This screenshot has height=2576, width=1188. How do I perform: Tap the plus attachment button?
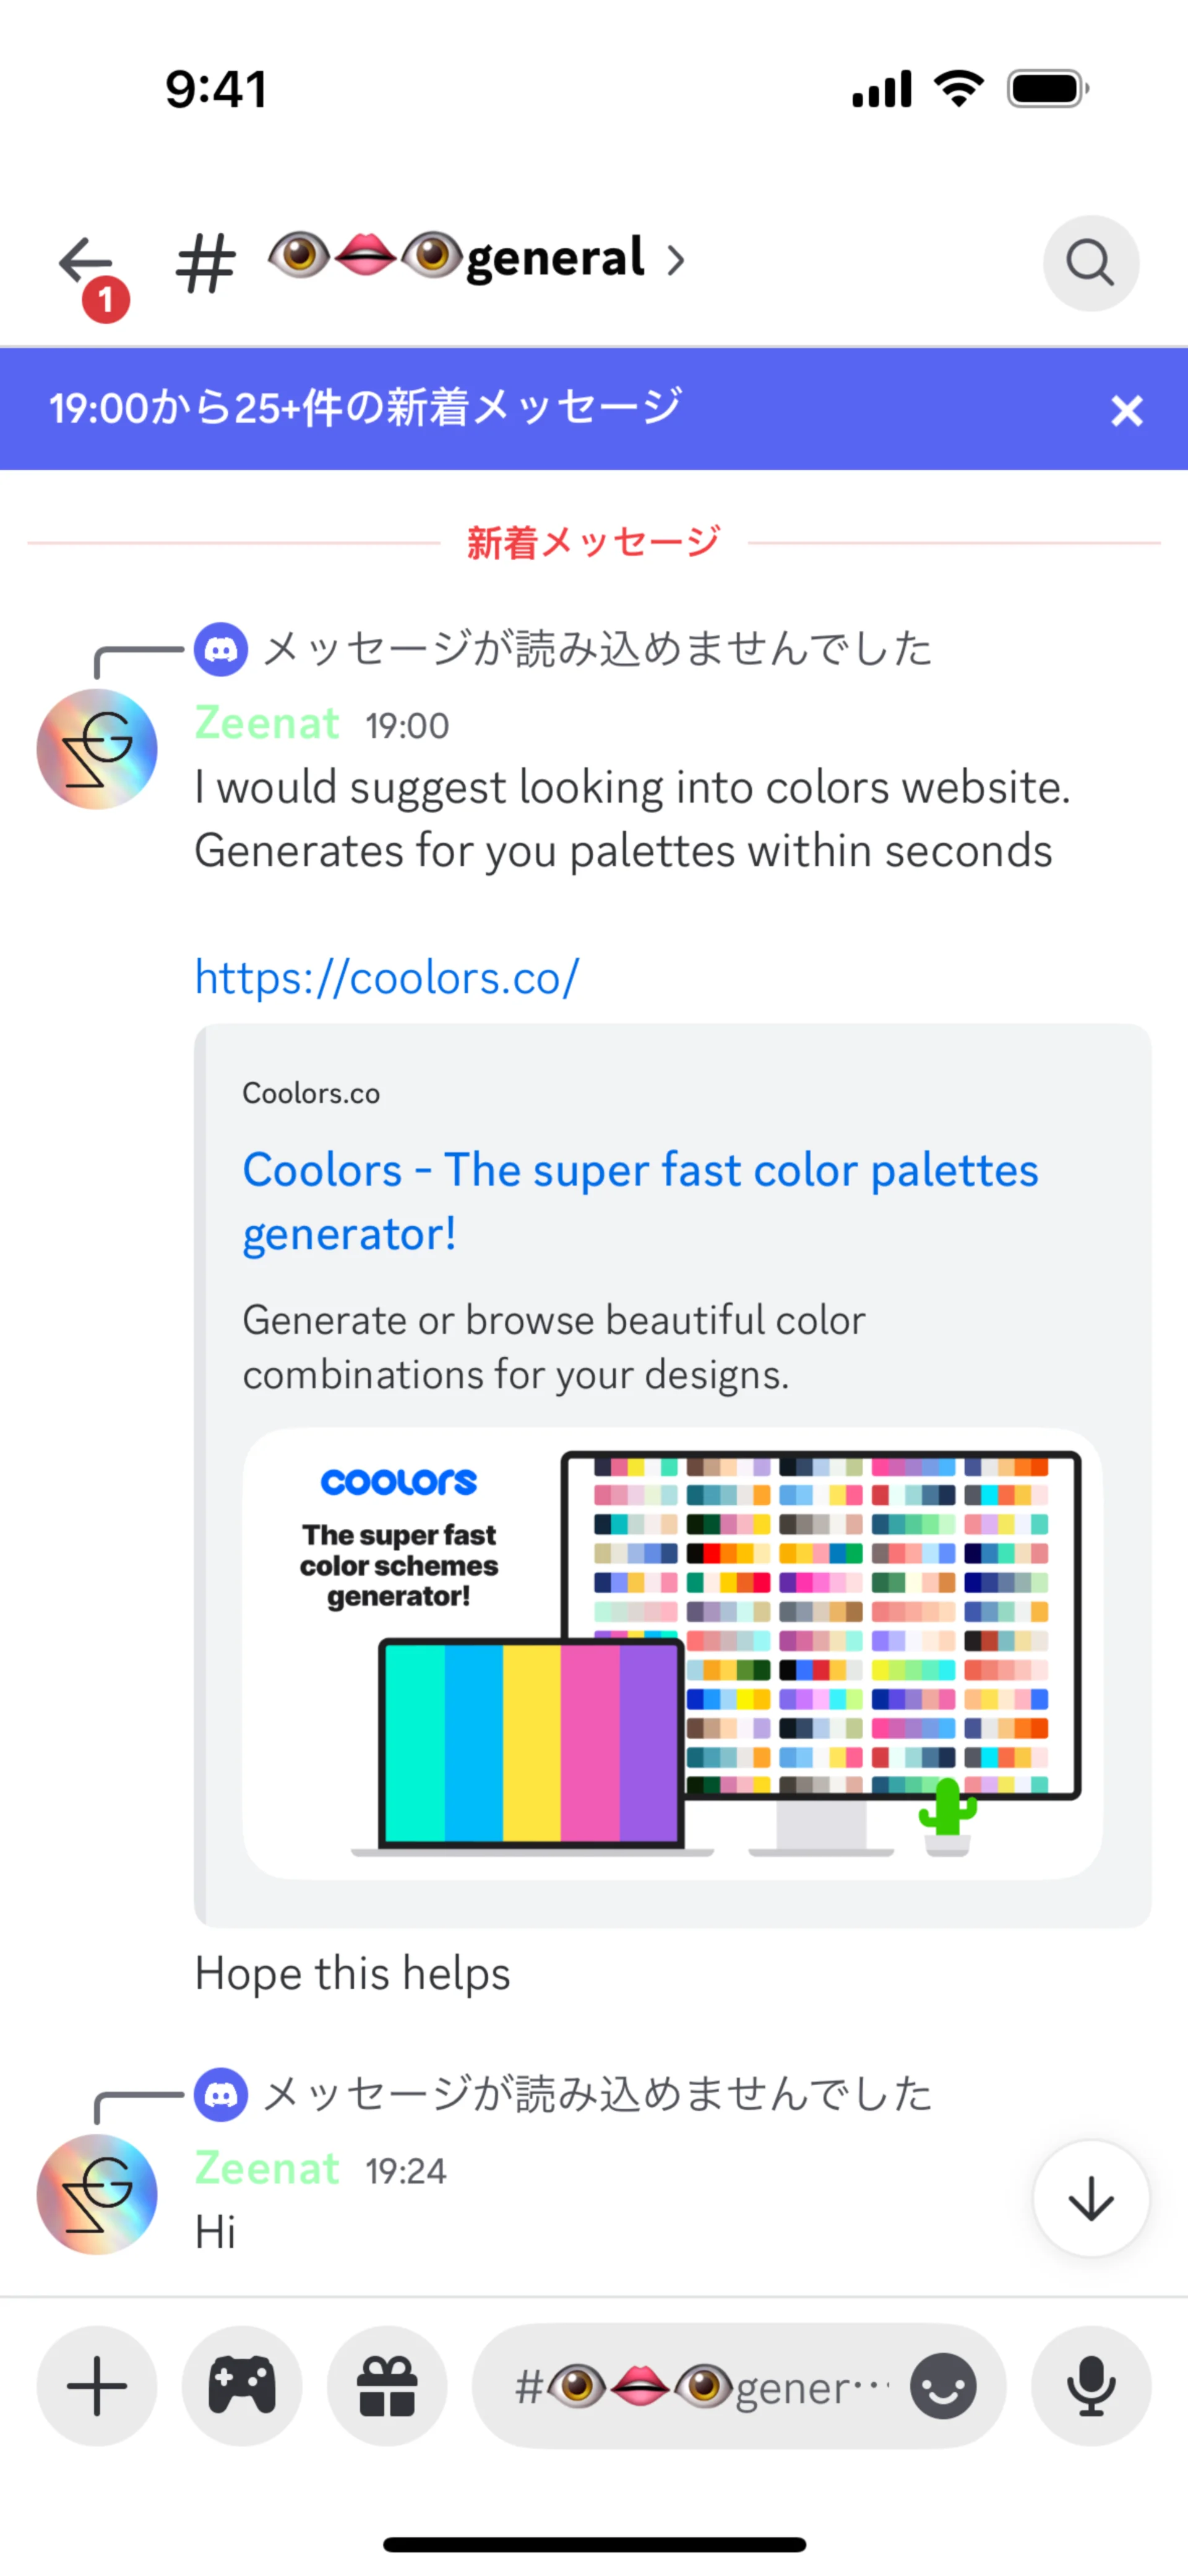click(x=97, y=2386)
